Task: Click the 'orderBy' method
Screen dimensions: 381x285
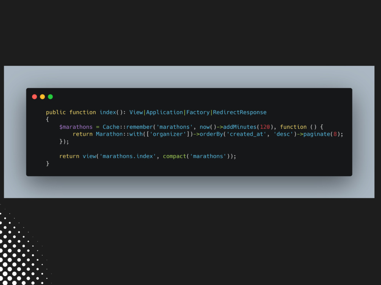Action: coord(211,134)
